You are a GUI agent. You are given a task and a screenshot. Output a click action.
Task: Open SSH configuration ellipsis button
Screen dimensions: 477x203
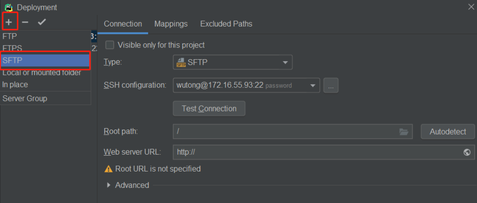(331, 85)
